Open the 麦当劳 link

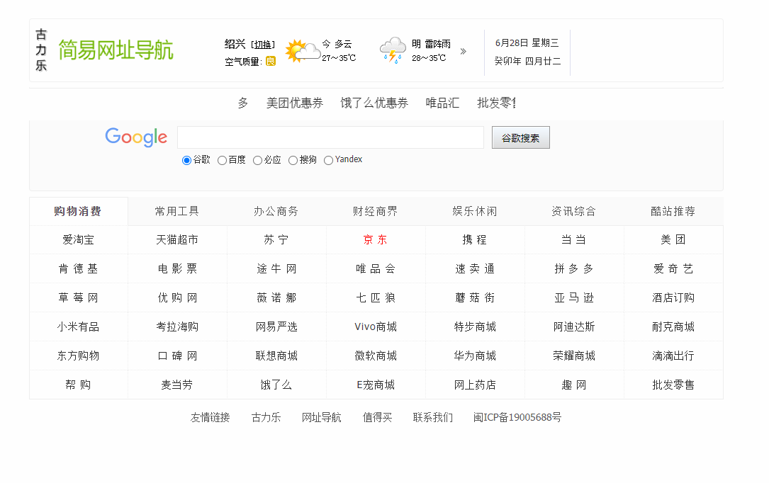tap(177, 385)
